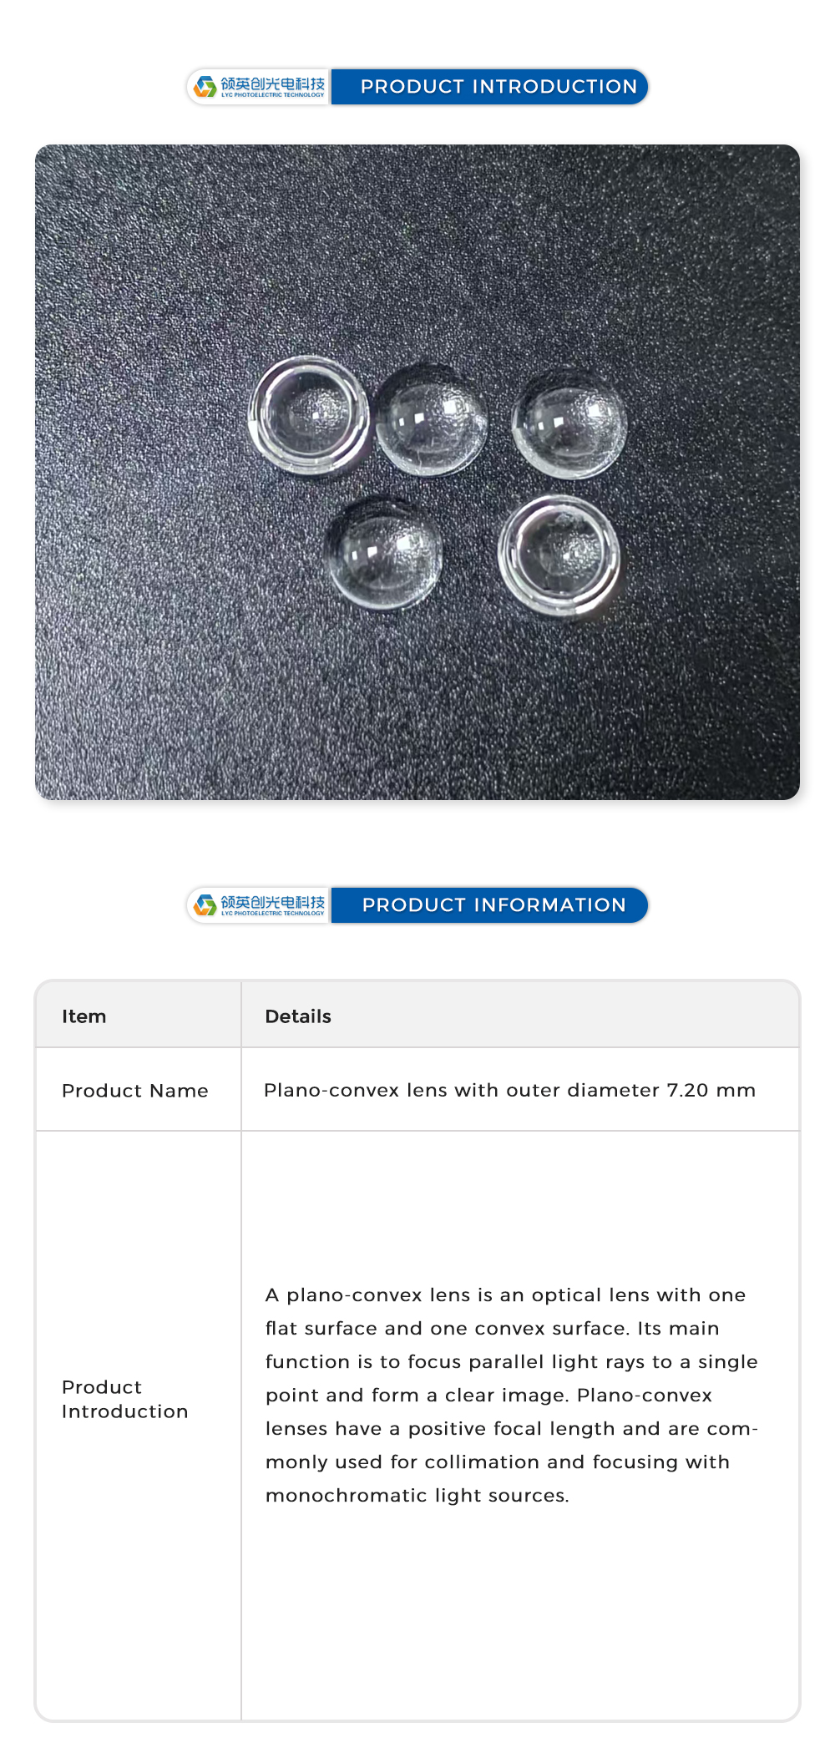This screenshot has width=835, height=1758.
Task: Select the PRODUCT INFORMATION blue banner
Action: tap(493, 905)
